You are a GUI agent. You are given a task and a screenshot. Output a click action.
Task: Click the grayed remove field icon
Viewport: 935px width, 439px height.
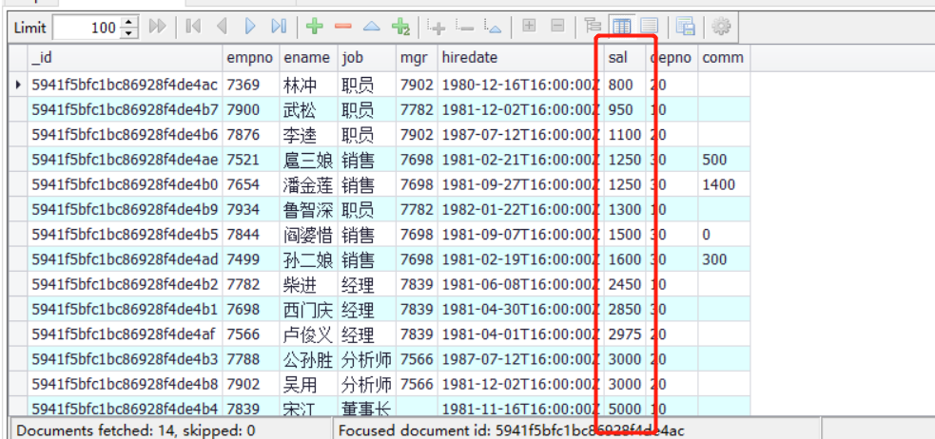[x=464, y=27]
